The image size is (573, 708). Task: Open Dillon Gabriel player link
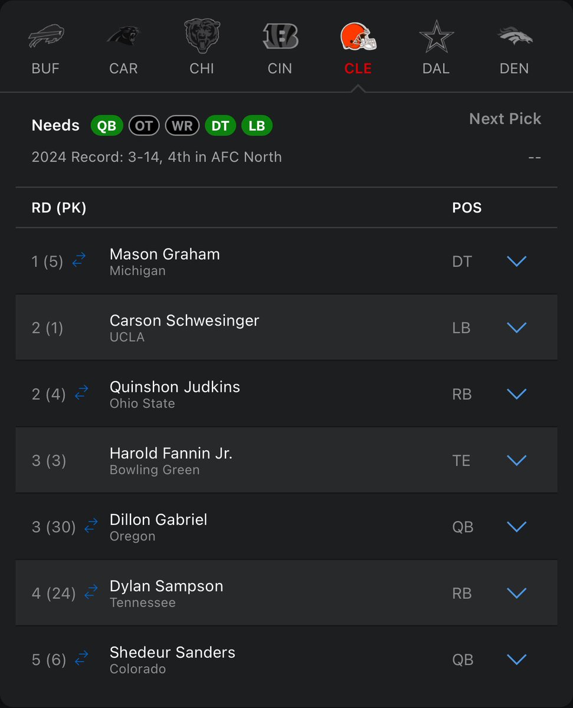point(158,520)
